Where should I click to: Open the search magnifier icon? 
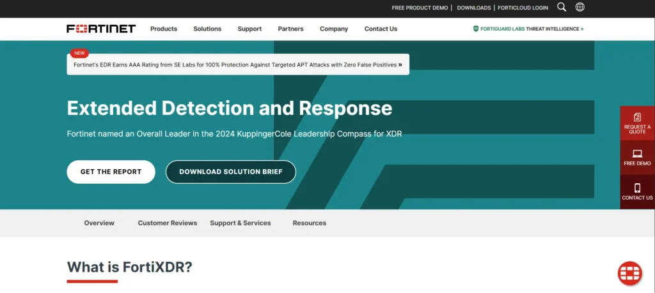562,7
